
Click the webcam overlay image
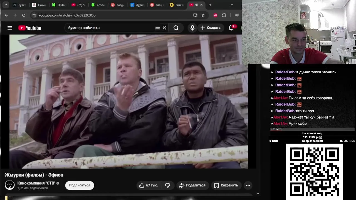pyautogui.click(x=299, y=32)
